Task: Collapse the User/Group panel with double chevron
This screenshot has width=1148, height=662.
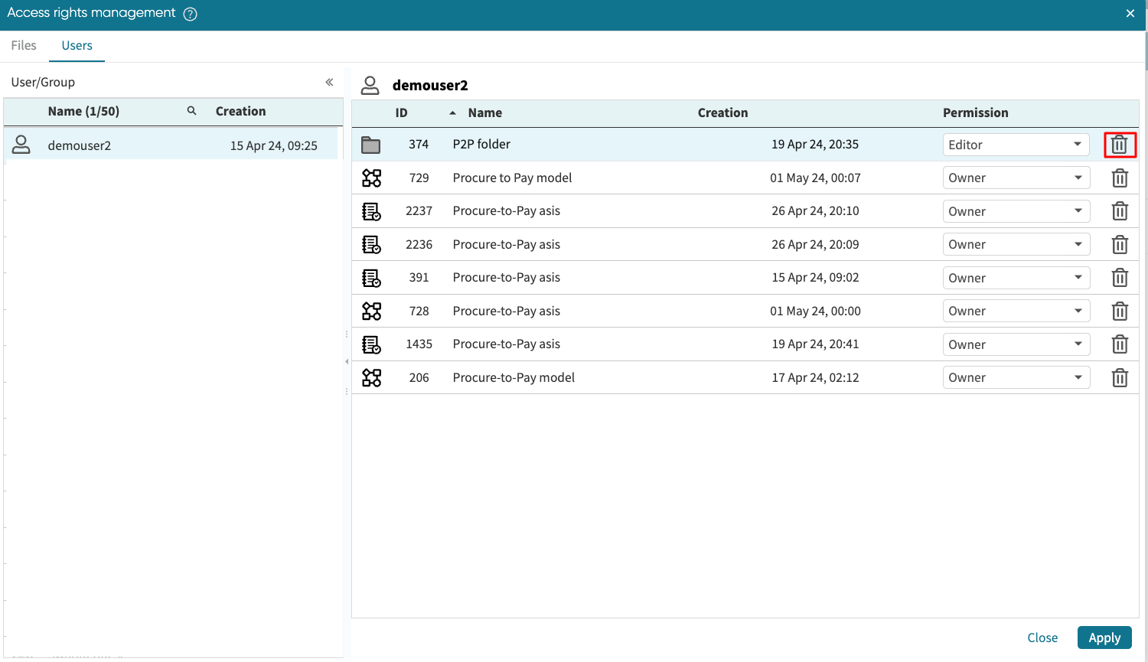Action: click(x=329, y=82)
